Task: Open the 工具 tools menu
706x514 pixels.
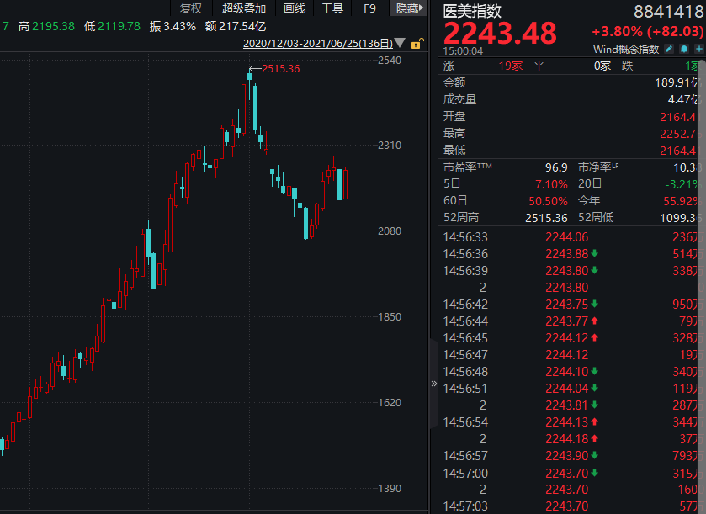Action: coord(332,8)
